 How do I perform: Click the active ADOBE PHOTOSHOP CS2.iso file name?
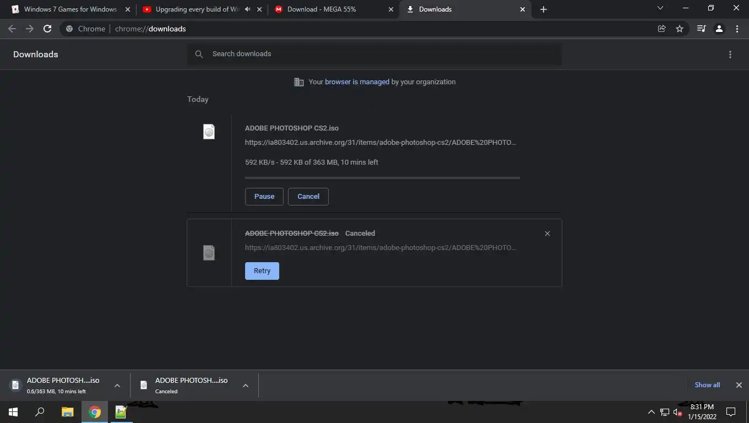pyautogui.click(x=292, y=128)
